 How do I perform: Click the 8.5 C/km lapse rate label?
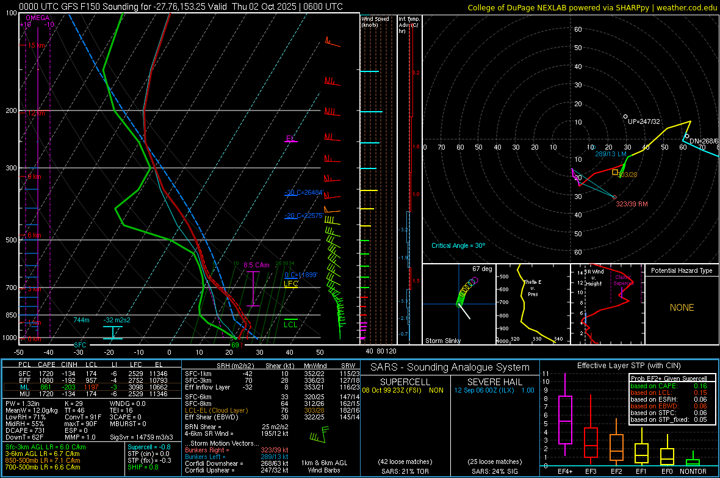(x=256, y=265)
